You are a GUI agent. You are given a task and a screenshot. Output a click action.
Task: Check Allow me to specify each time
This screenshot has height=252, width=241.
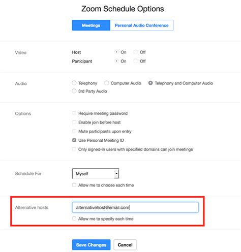click(x=74, y=218)
